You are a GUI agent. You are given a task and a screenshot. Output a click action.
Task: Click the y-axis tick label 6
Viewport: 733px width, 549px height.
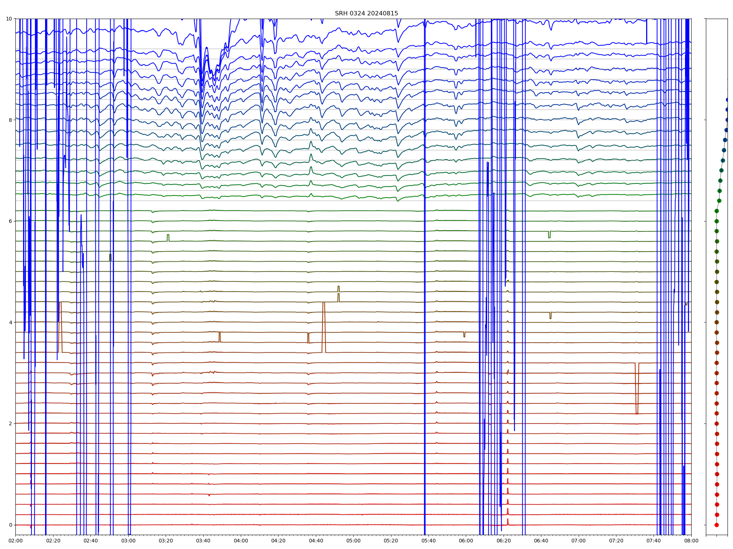tap(11, 221)
